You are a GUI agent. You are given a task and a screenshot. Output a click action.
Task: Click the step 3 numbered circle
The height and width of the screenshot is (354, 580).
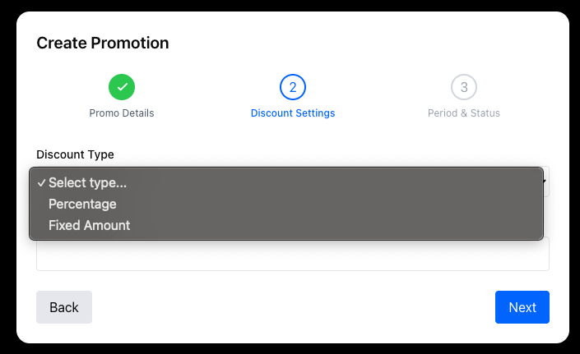(x=464, y=86)
